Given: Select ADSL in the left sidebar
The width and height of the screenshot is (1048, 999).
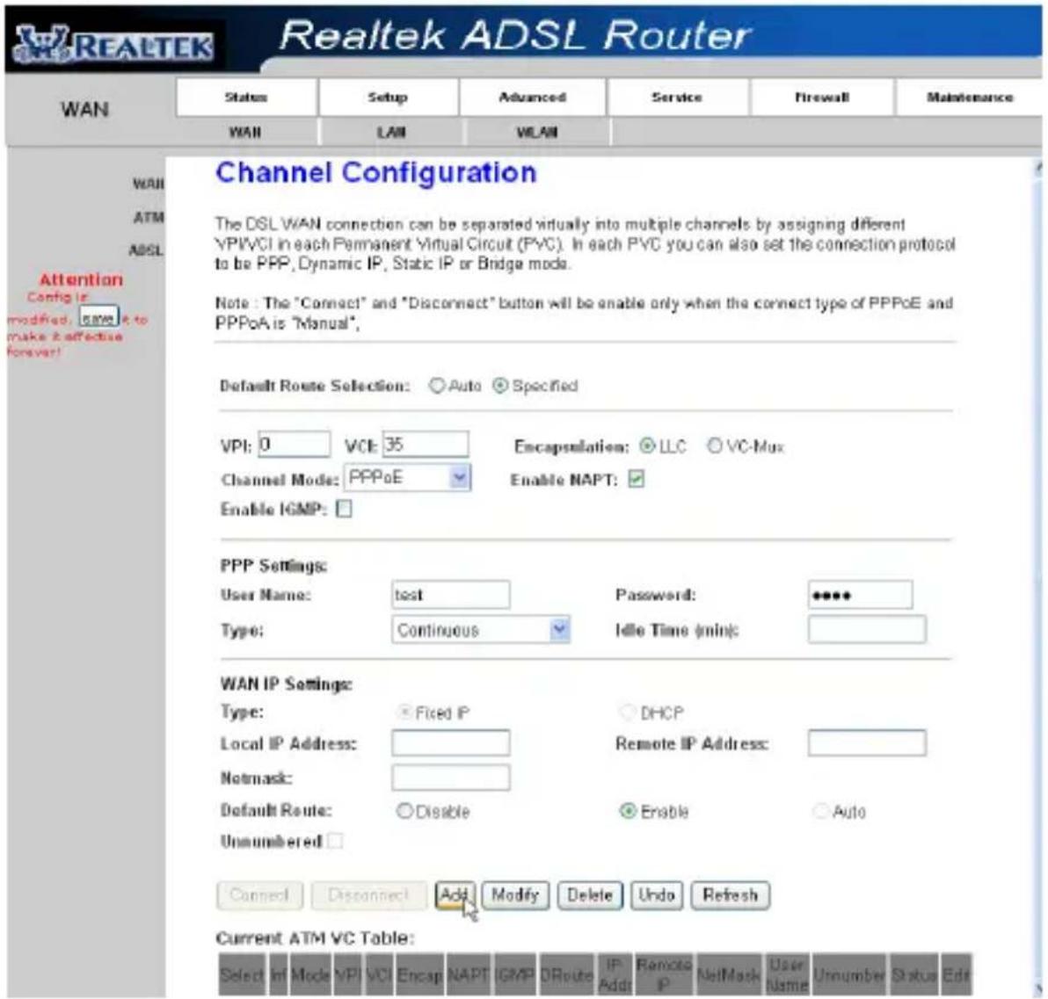Looking at the screenshot, I should coord(146,250).
